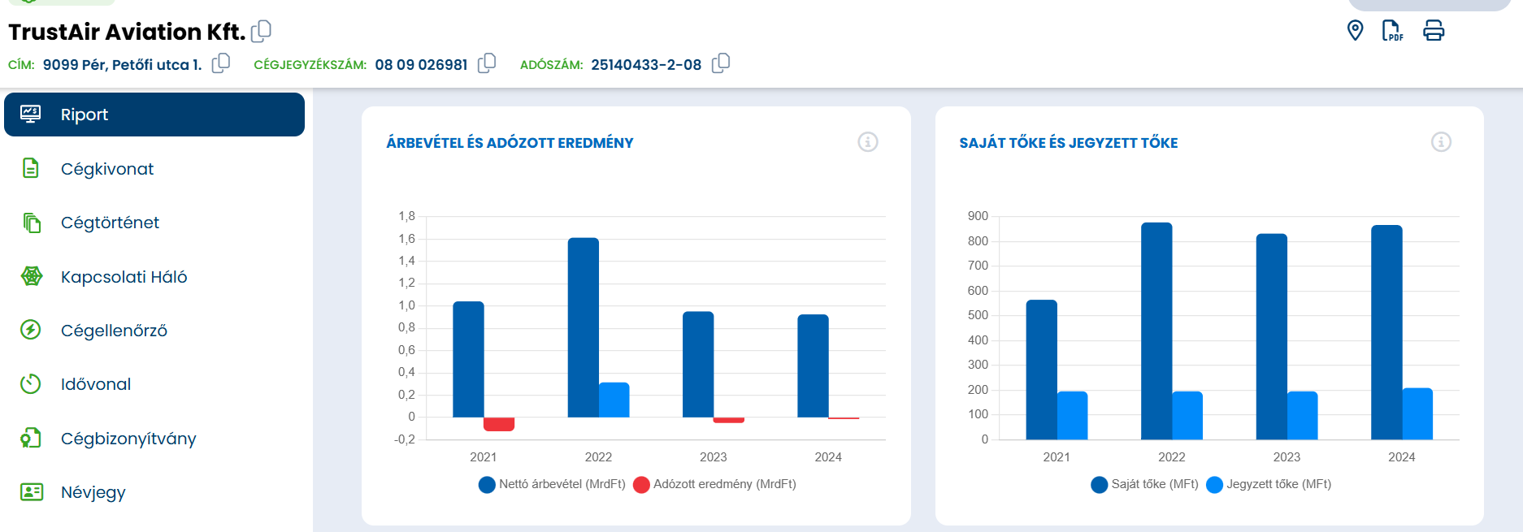Navigate to Idővonal
The height and width of the screenshot is (532, 1523).
tap(95, 384)
